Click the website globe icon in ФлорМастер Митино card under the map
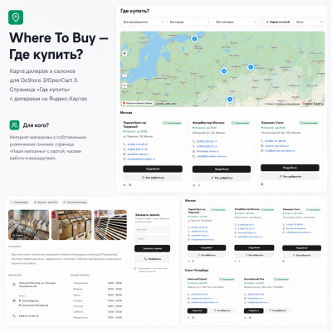The height and width of the screenshot is (332, 332). (x=194, y=151)
